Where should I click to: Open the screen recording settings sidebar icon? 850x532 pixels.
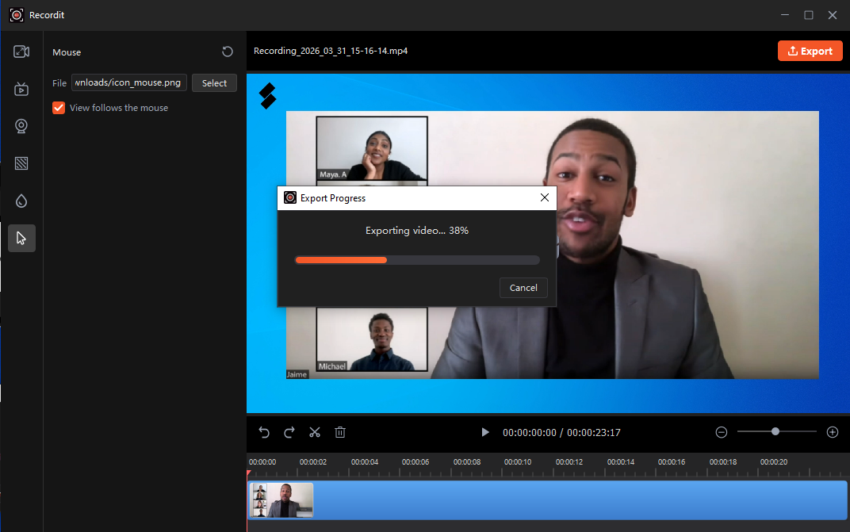coord(21,52)
